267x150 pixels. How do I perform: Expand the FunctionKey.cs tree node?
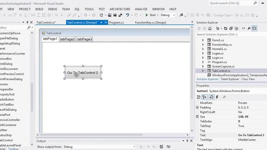tap(203, 45)
